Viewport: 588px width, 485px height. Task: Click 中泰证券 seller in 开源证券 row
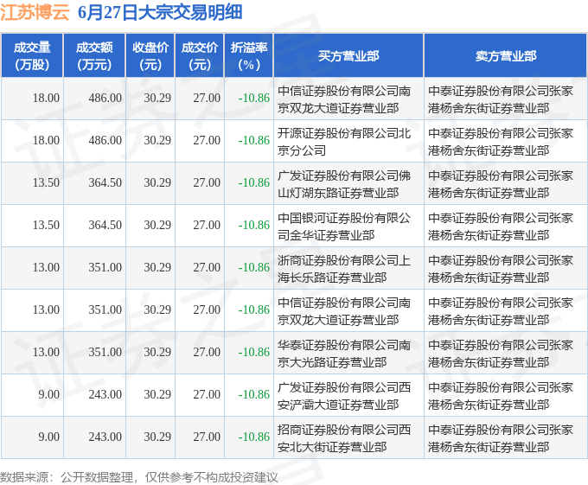501,141
